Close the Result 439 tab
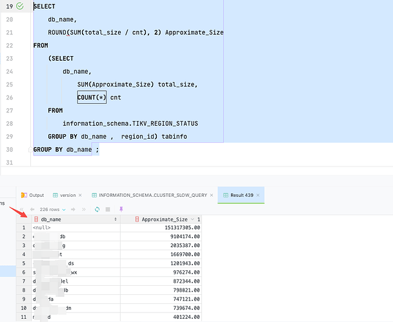393x322 pixels. (x=256, y=195)
